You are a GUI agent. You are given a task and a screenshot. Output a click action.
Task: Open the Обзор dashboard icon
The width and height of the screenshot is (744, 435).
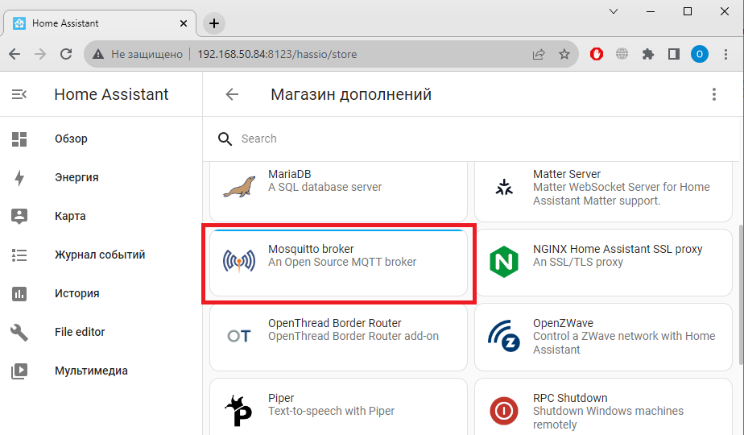tap(19, 139)
